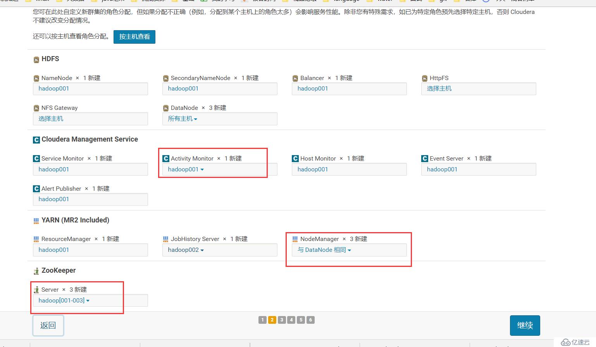Go to wizard step 5
Screen dimensions: 596x347
point(301,320)
